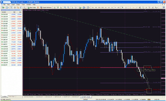
Task: Open the Help menu
Action: coord(34,5)
